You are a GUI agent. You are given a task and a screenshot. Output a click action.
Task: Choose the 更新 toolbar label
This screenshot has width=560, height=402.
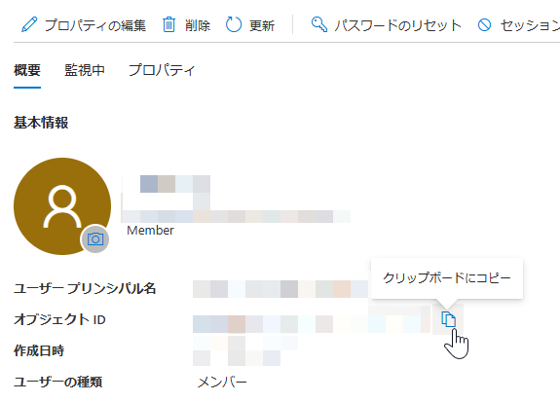click(262, 25)
